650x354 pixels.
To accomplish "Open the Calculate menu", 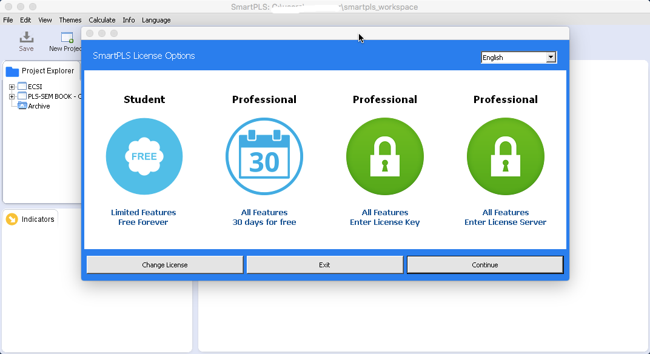I will coord(102,20).
